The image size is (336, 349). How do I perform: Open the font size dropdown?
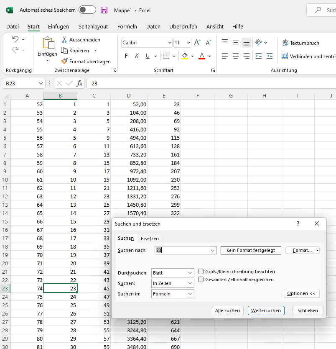tap(188, 43)
